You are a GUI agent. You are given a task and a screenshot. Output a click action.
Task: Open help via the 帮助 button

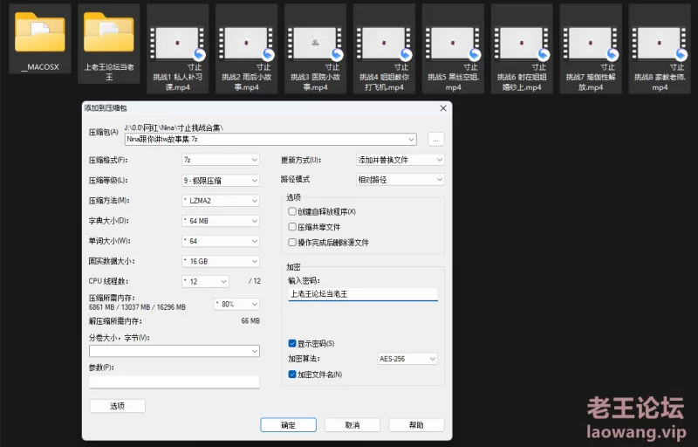coord(416,425)
